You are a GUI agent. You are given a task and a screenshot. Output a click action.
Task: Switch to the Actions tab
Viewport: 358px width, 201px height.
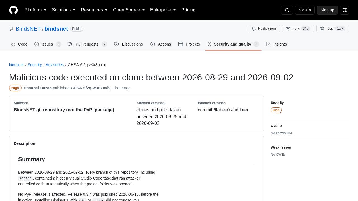pyautogui.click(x=161, y=44)
